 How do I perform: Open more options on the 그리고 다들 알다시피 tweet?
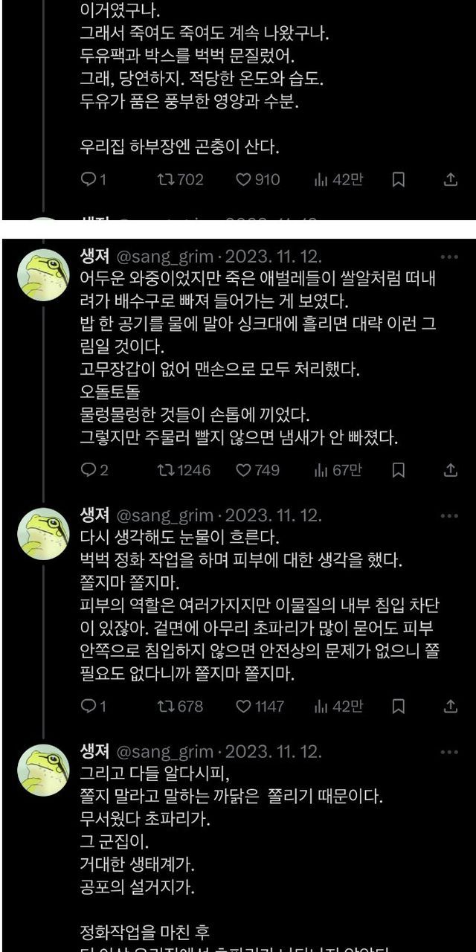[449, 752]
